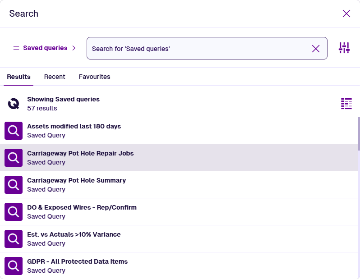
Task: Click the Est. vs Actuals Variance query icon
Action: point(14,239)
